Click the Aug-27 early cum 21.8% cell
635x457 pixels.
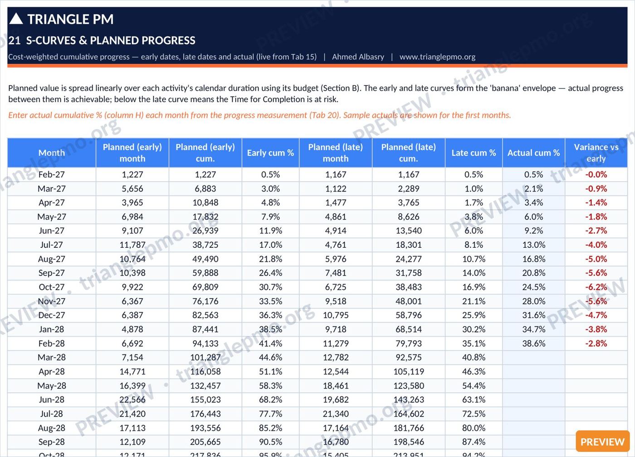[270, 259]
